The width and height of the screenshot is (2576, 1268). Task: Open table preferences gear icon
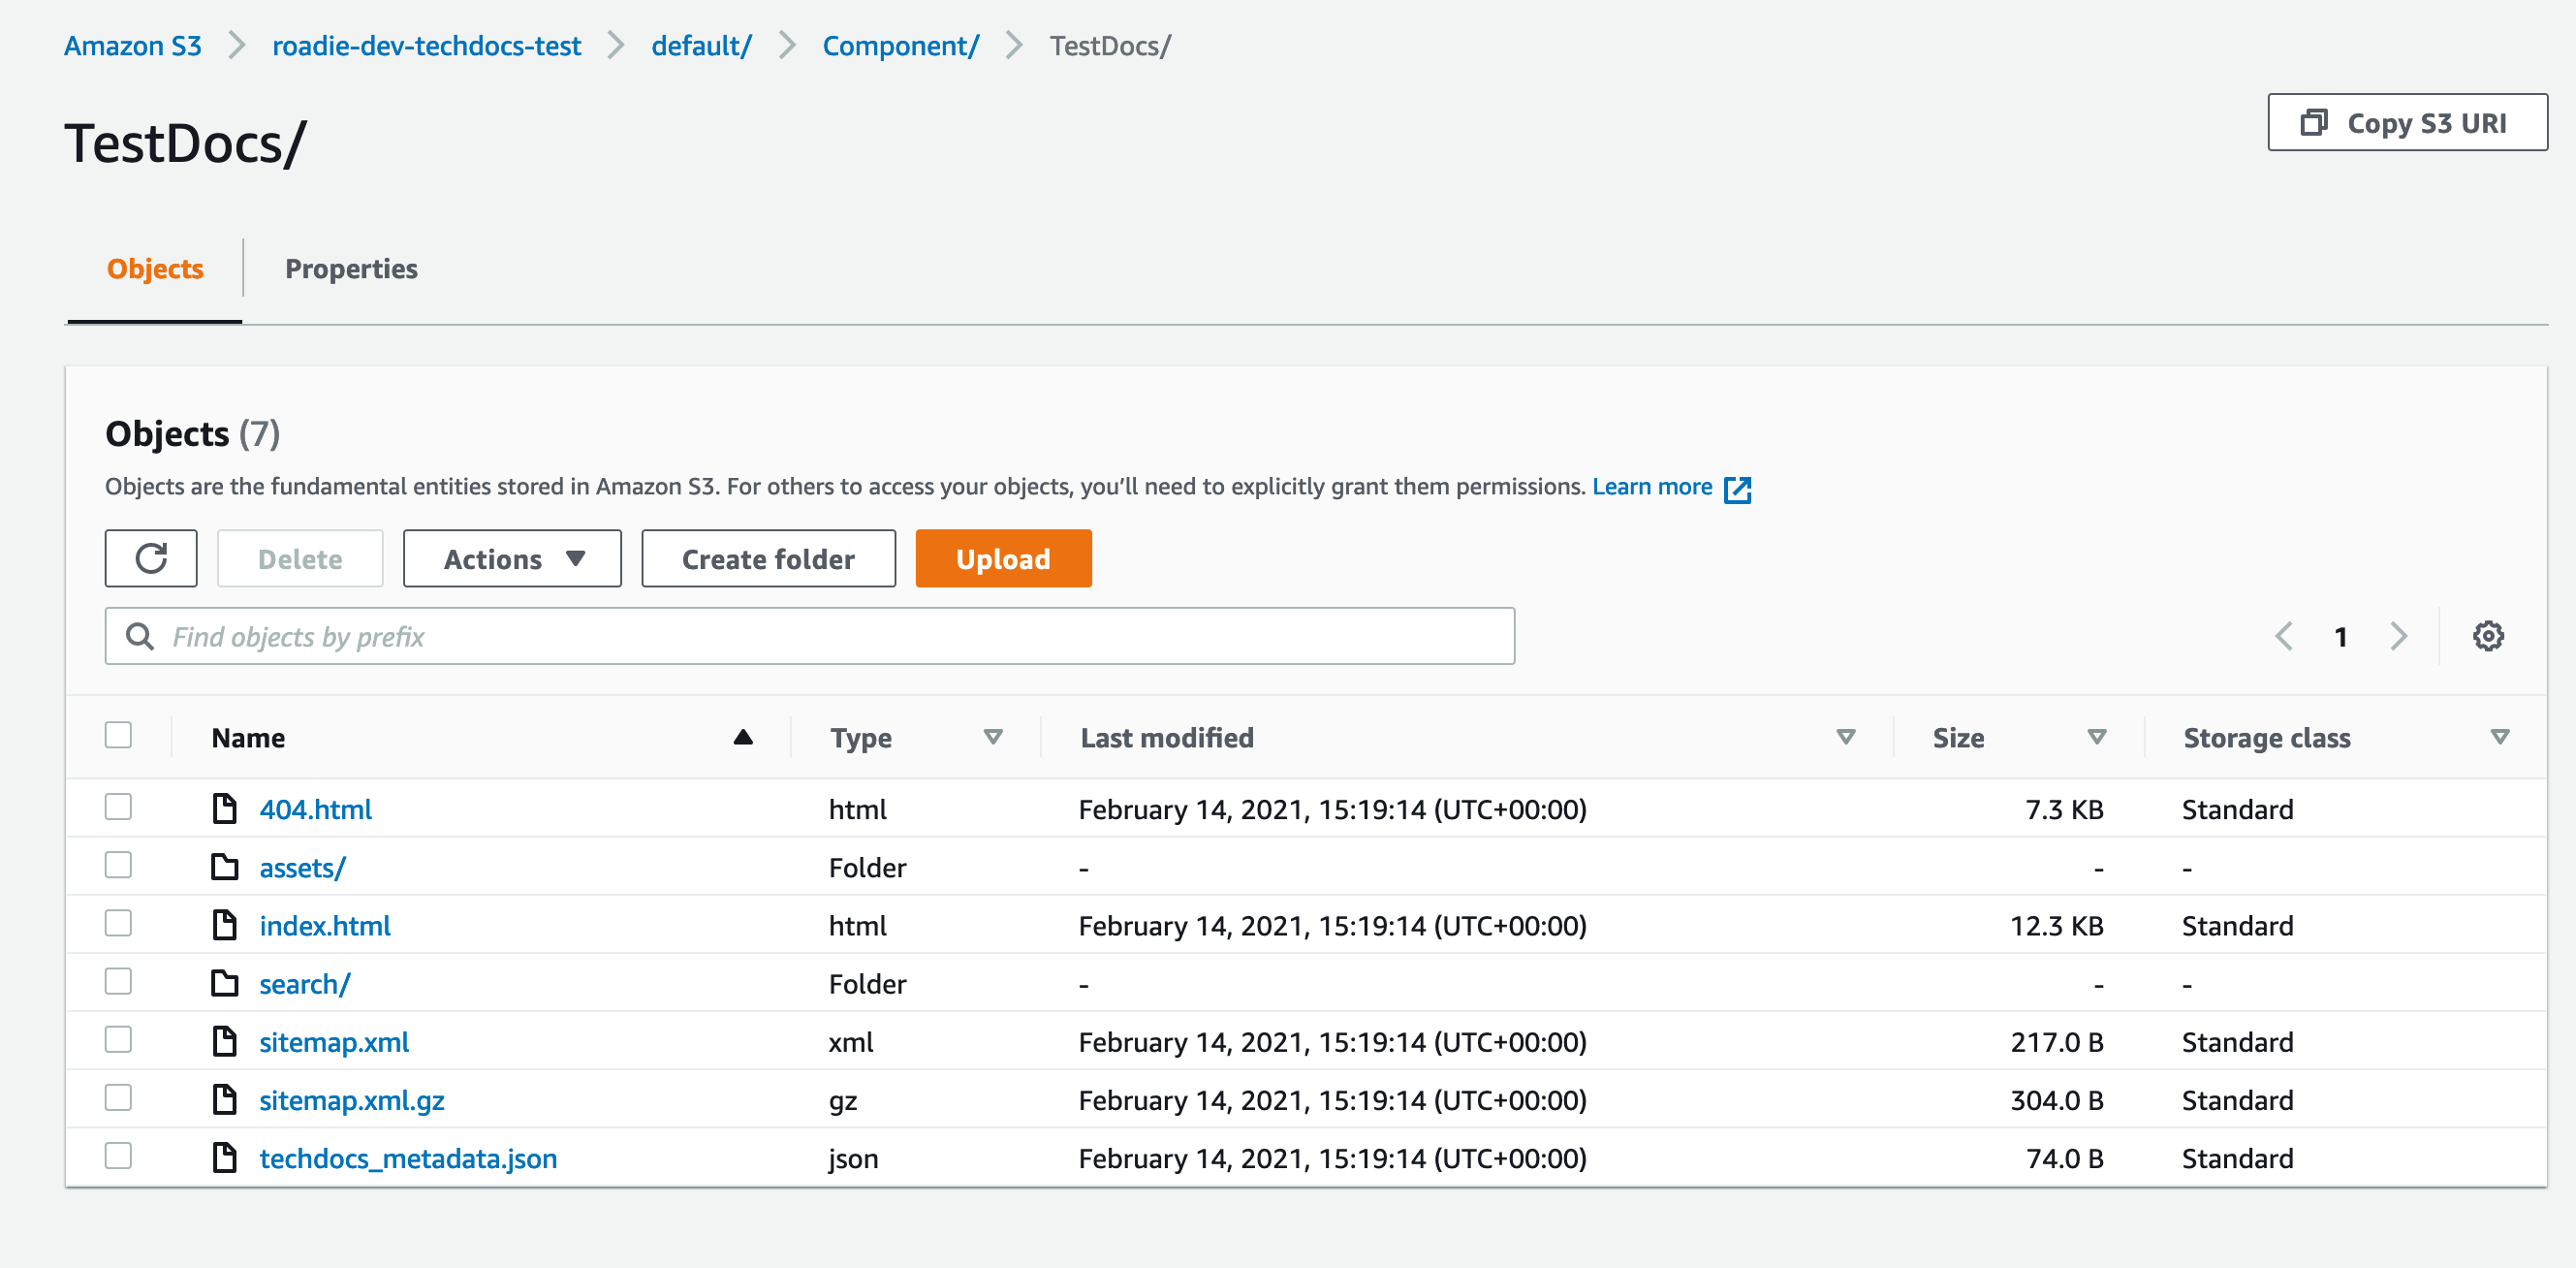2487,636
